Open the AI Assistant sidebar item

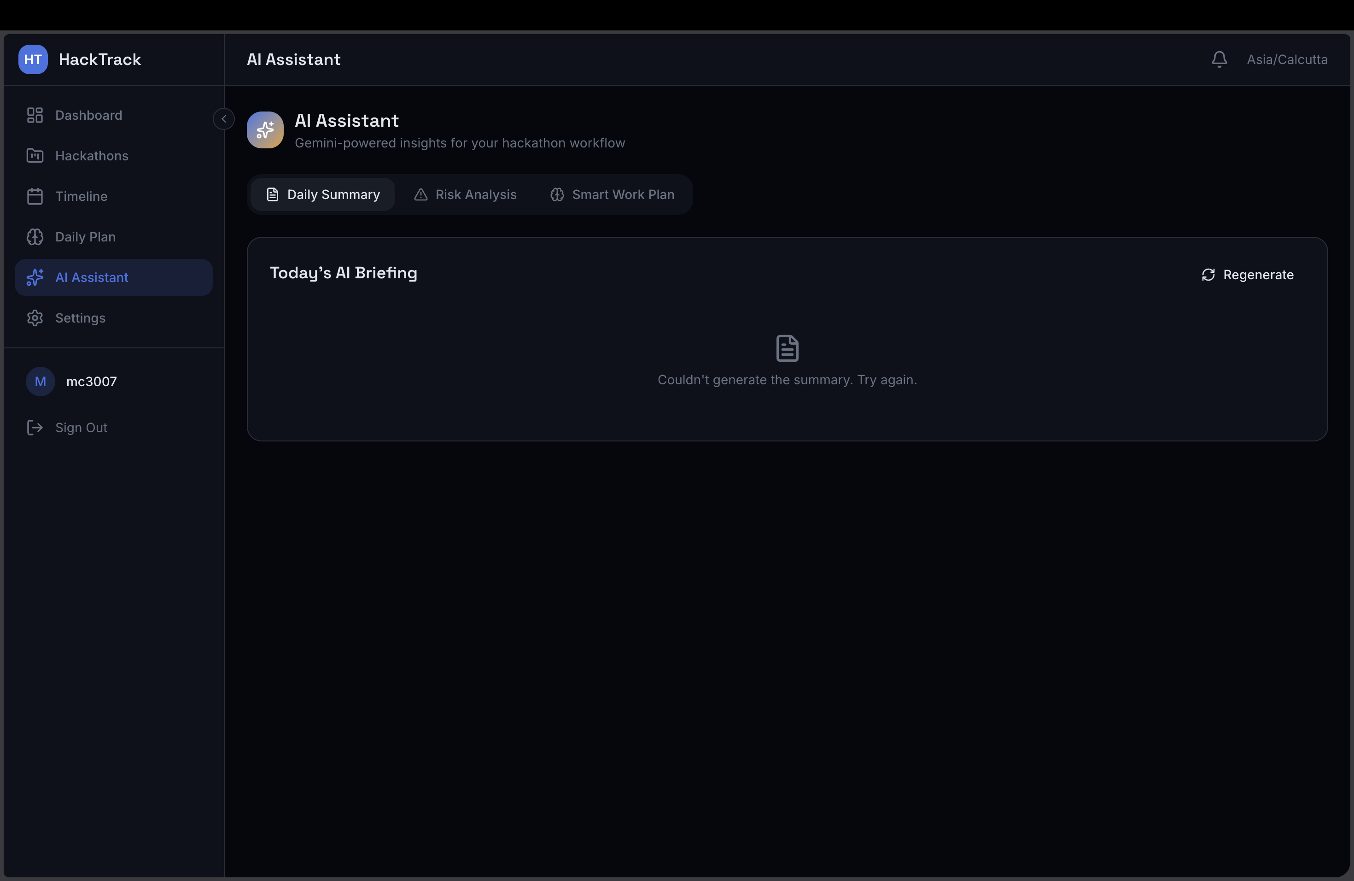click(114, 277)
